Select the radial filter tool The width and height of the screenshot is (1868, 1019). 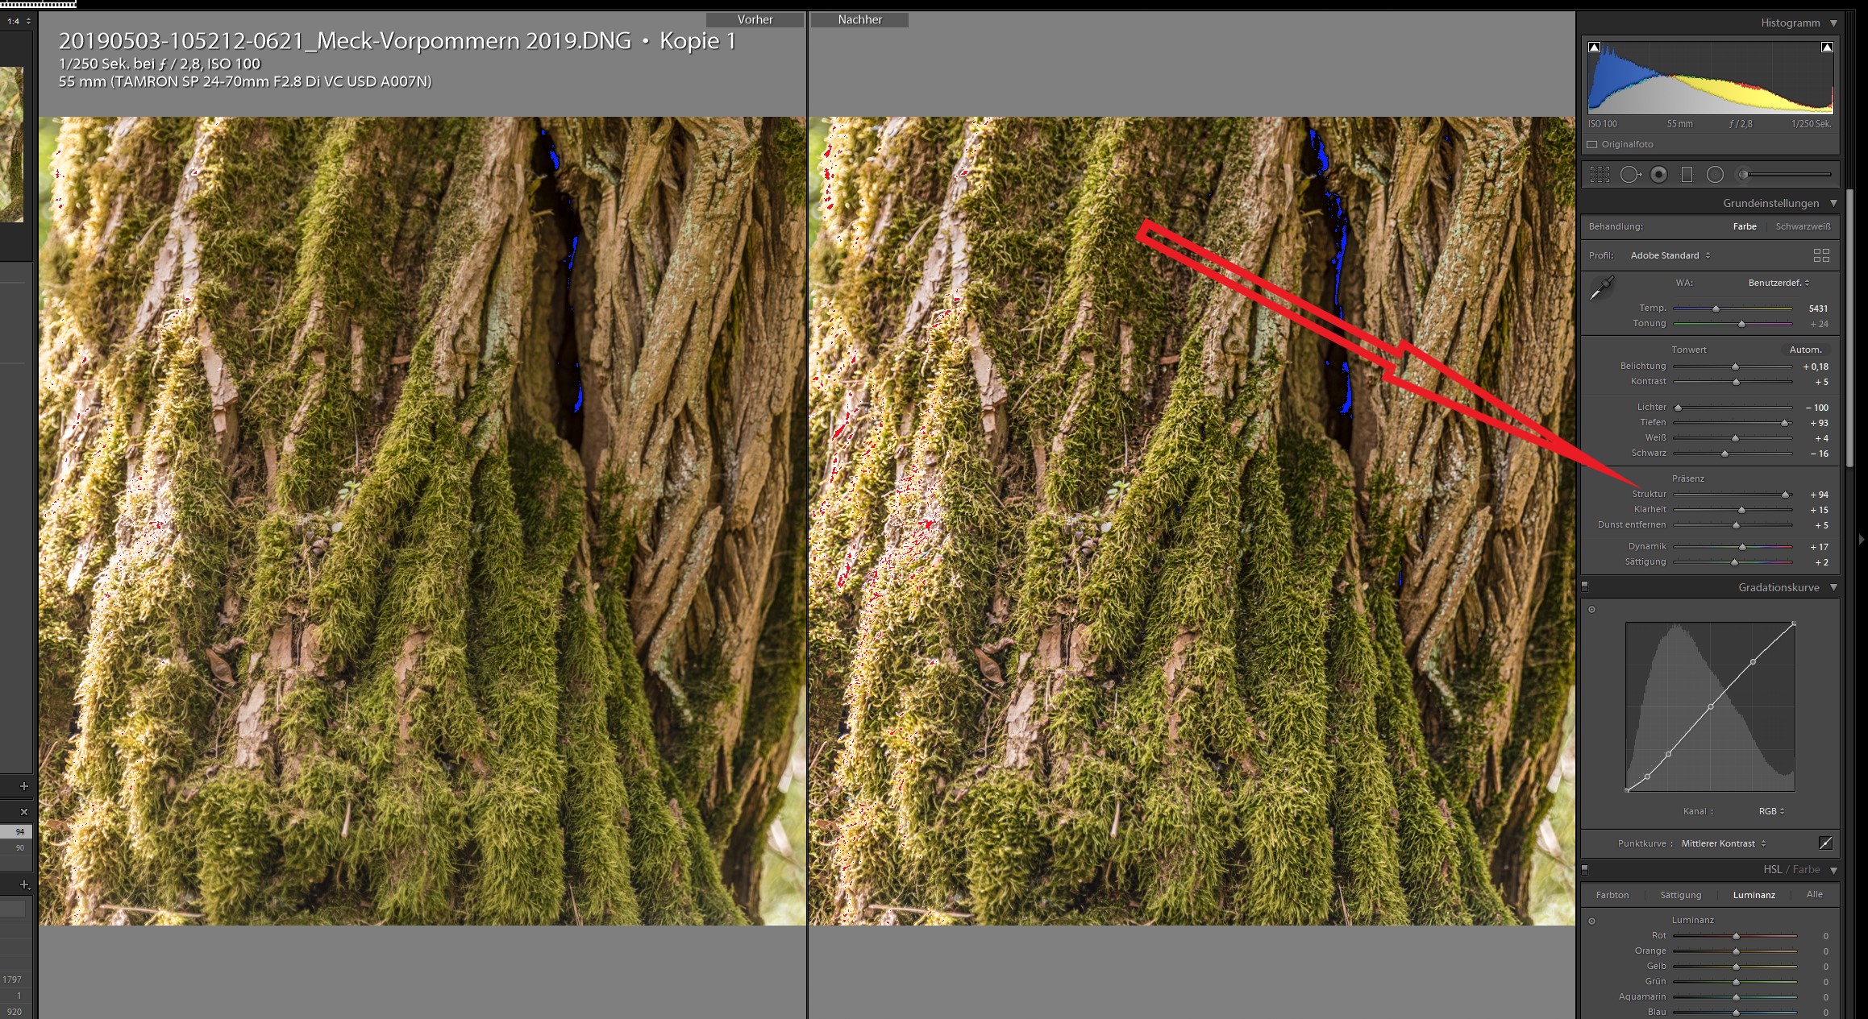click(1715, 174)
